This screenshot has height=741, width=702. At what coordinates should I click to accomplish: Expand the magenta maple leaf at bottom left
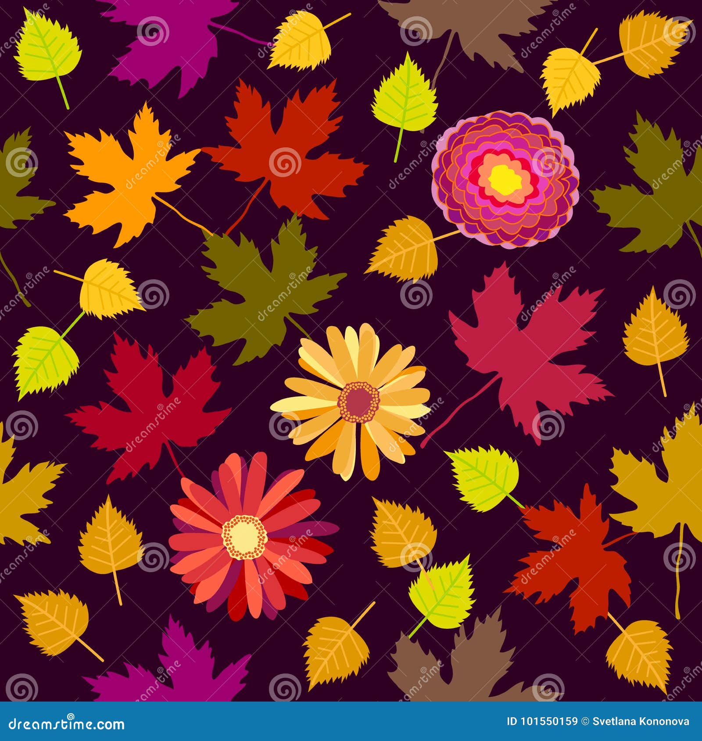point(175,684)
